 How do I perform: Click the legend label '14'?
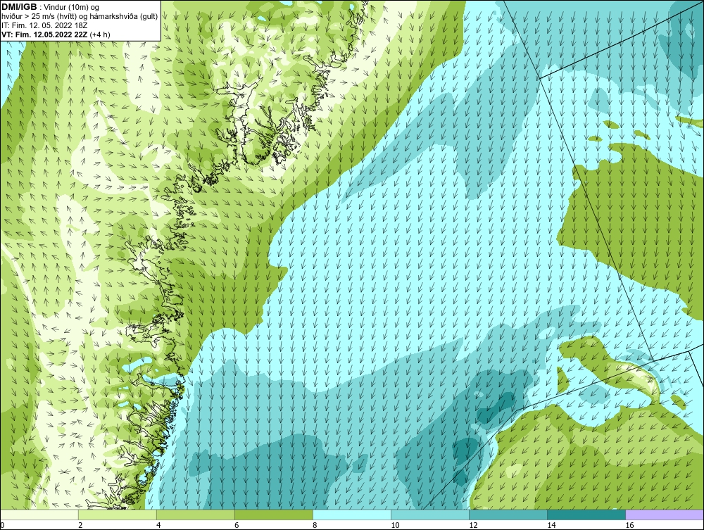click(551, 525)
